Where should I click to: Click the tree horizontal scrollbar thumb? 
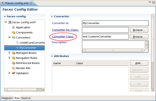22,90
